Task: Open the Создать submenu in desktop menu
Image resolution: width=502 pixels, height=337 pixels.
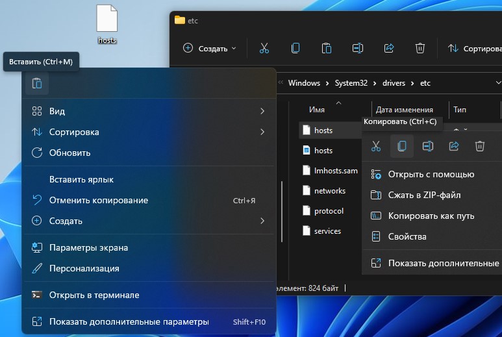Action: (149, 221)
